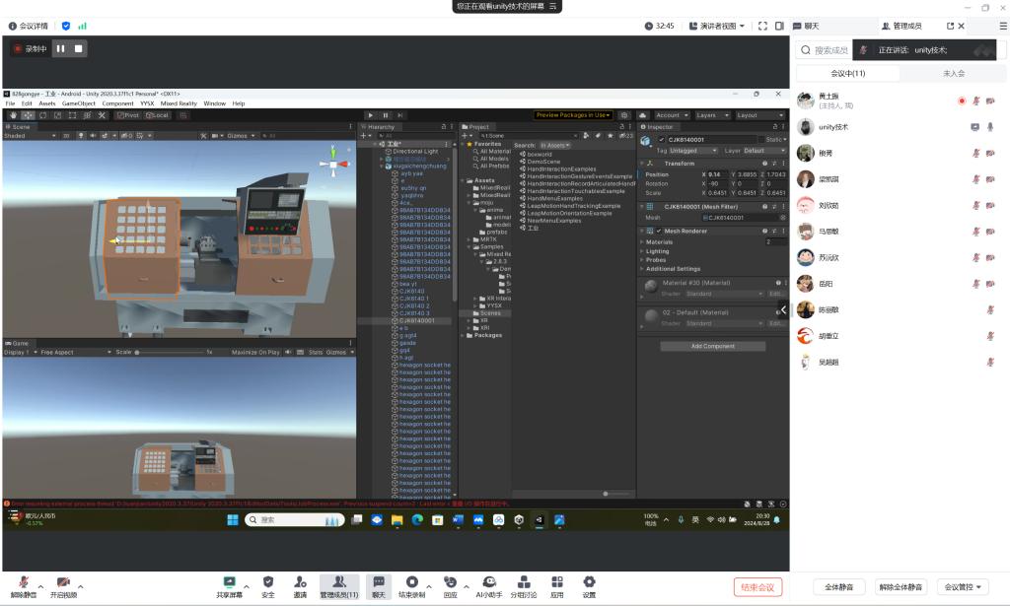
Task: Click the invite (邀请) icon
Action: pyautogui.click(x=300, y=582)
